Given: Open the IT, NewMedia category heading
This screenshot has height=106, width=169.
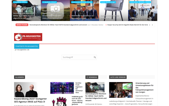Looking at the screenshot, I should [x=92, y=77].
